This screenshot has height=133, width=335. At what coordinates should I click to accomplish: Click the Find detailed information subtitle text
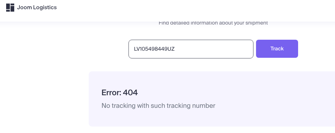213,23
